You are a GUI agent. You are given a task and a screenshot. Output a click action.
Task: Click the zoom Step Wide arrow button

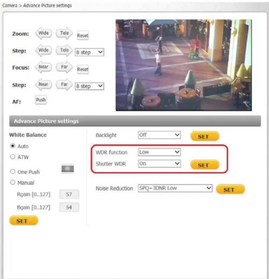[43, 50]
